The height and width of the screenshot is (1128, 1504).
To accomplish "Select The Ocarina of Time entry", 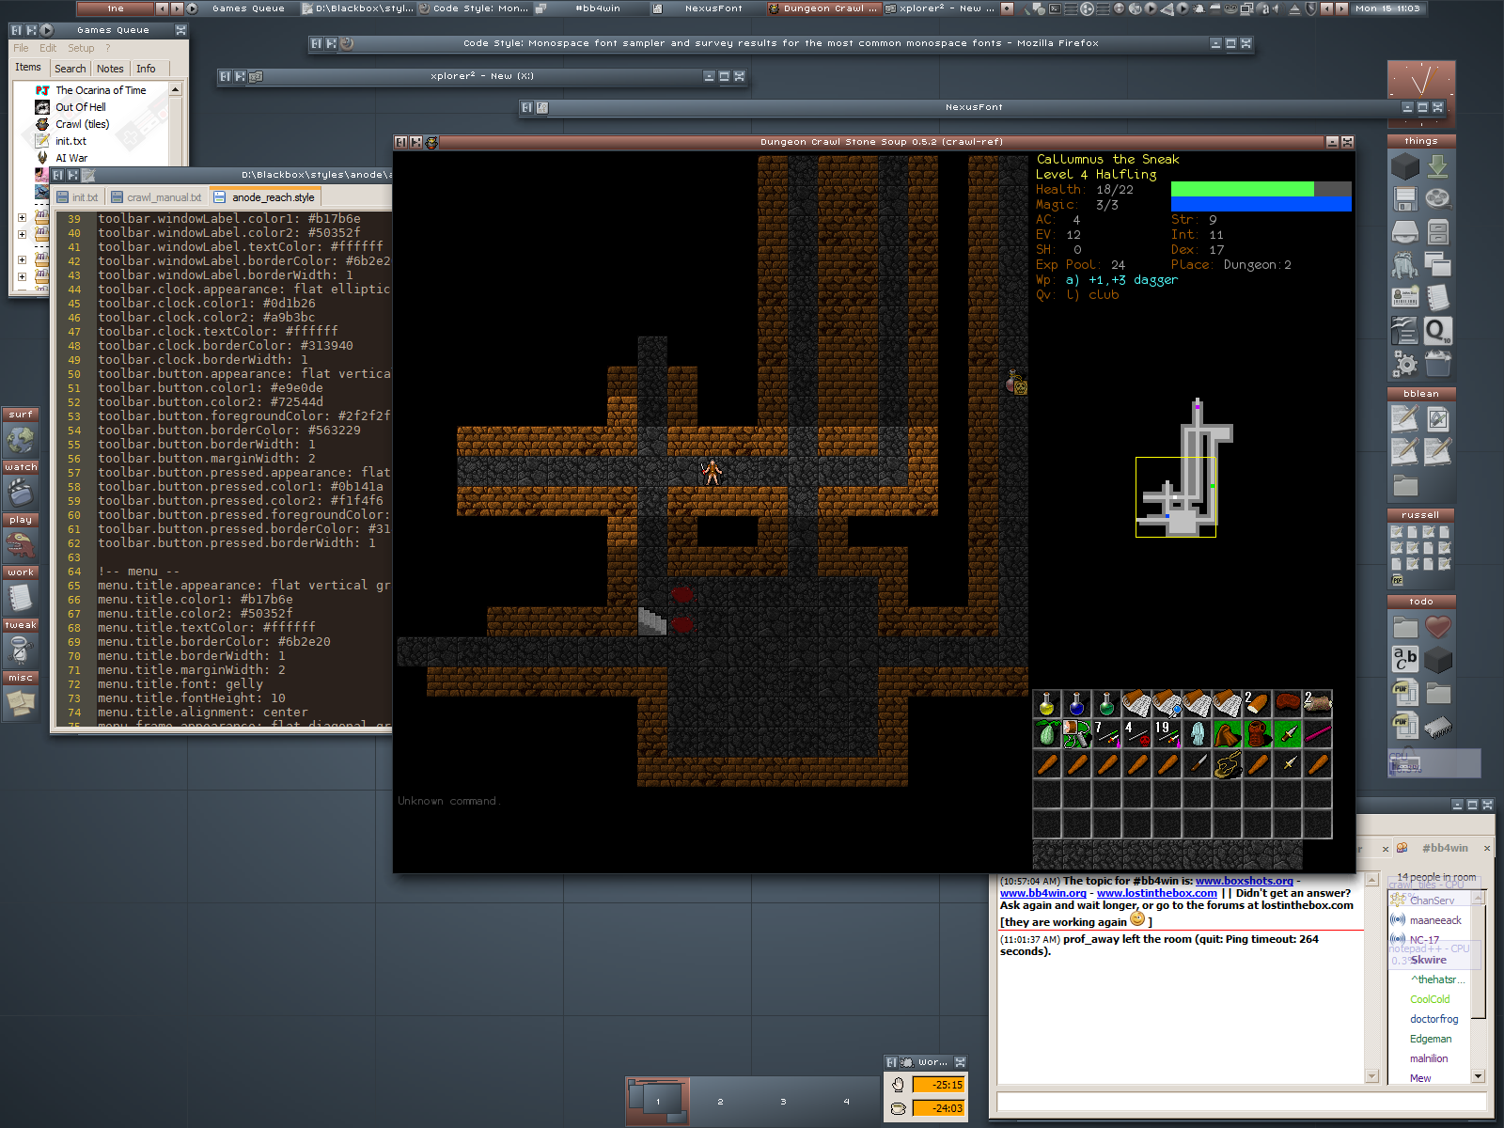I will coord(101,90).
